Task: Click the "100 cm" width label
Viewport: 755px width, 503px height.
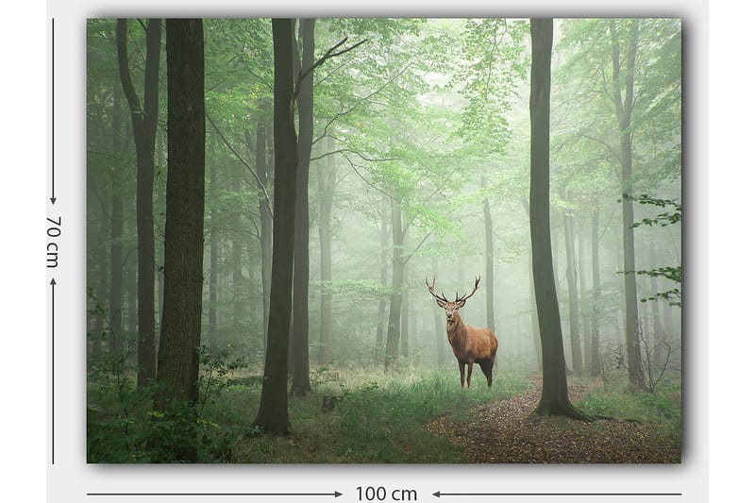Action: [386, 494]
